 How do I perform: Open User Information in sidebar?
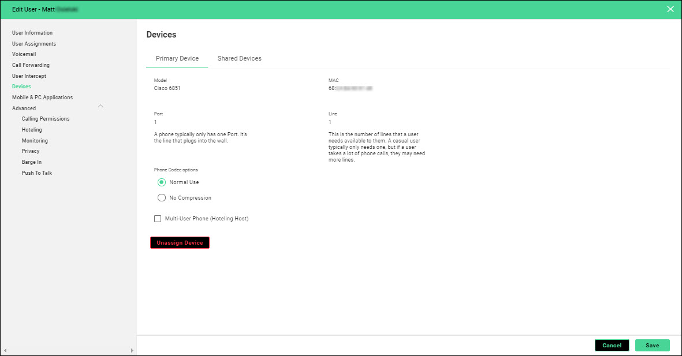click(32, 33)
